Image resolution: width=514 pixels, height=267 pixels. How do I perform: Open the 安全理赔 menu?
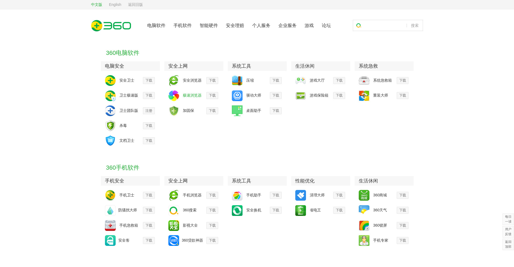(x=235, y=25)
